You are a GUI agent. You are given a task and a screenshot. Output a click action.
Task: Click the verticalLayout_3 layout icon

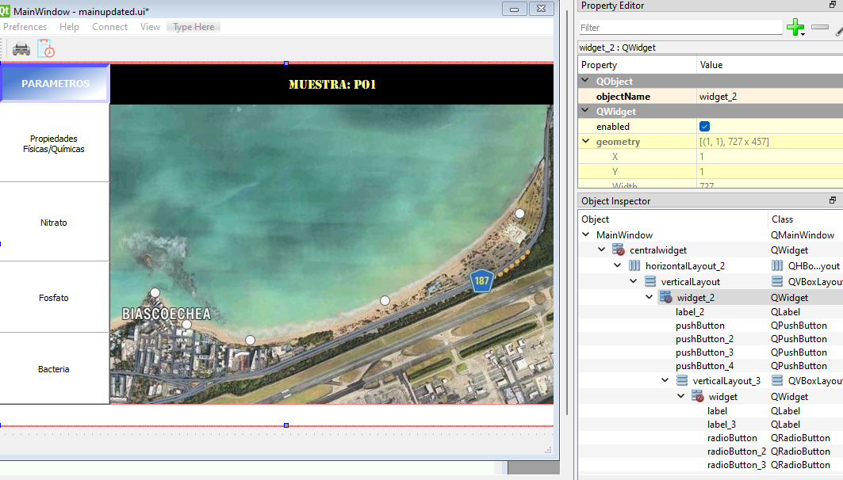[682, 381]
